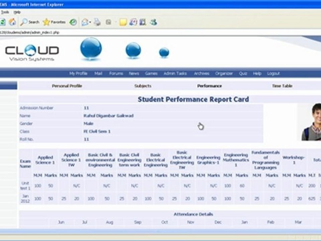This screenshot has height=241, width=321.
Task: Click Engineering Graphics-1 column header
Action: 208,160
